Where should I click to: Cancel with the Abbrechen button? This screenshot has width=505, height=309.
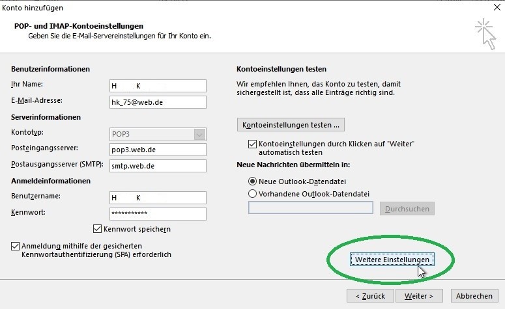(474, 296)
